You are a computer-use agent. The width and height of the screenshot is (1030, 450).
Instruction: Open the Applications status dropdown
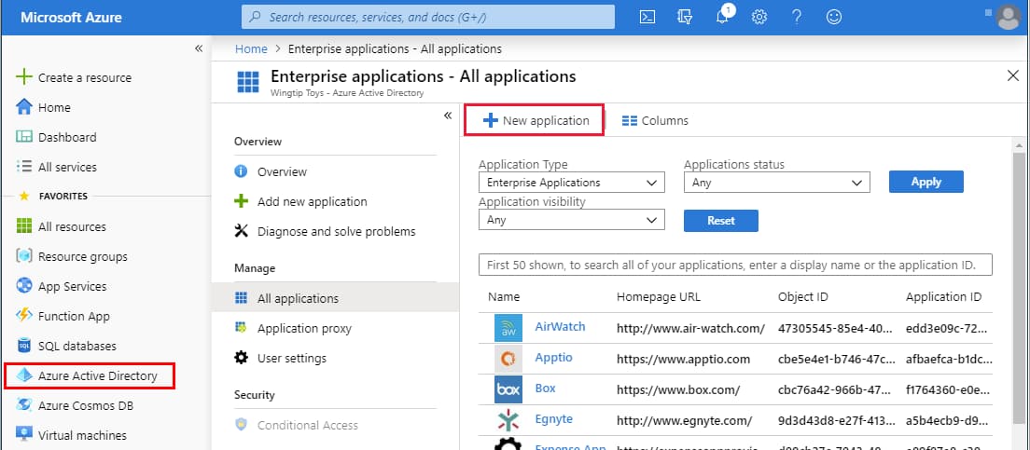(x=776, y=183)
